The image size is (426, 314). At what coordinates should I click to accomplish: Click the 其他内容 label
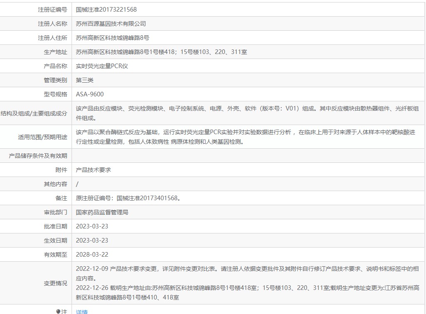[x=55, y=184]
